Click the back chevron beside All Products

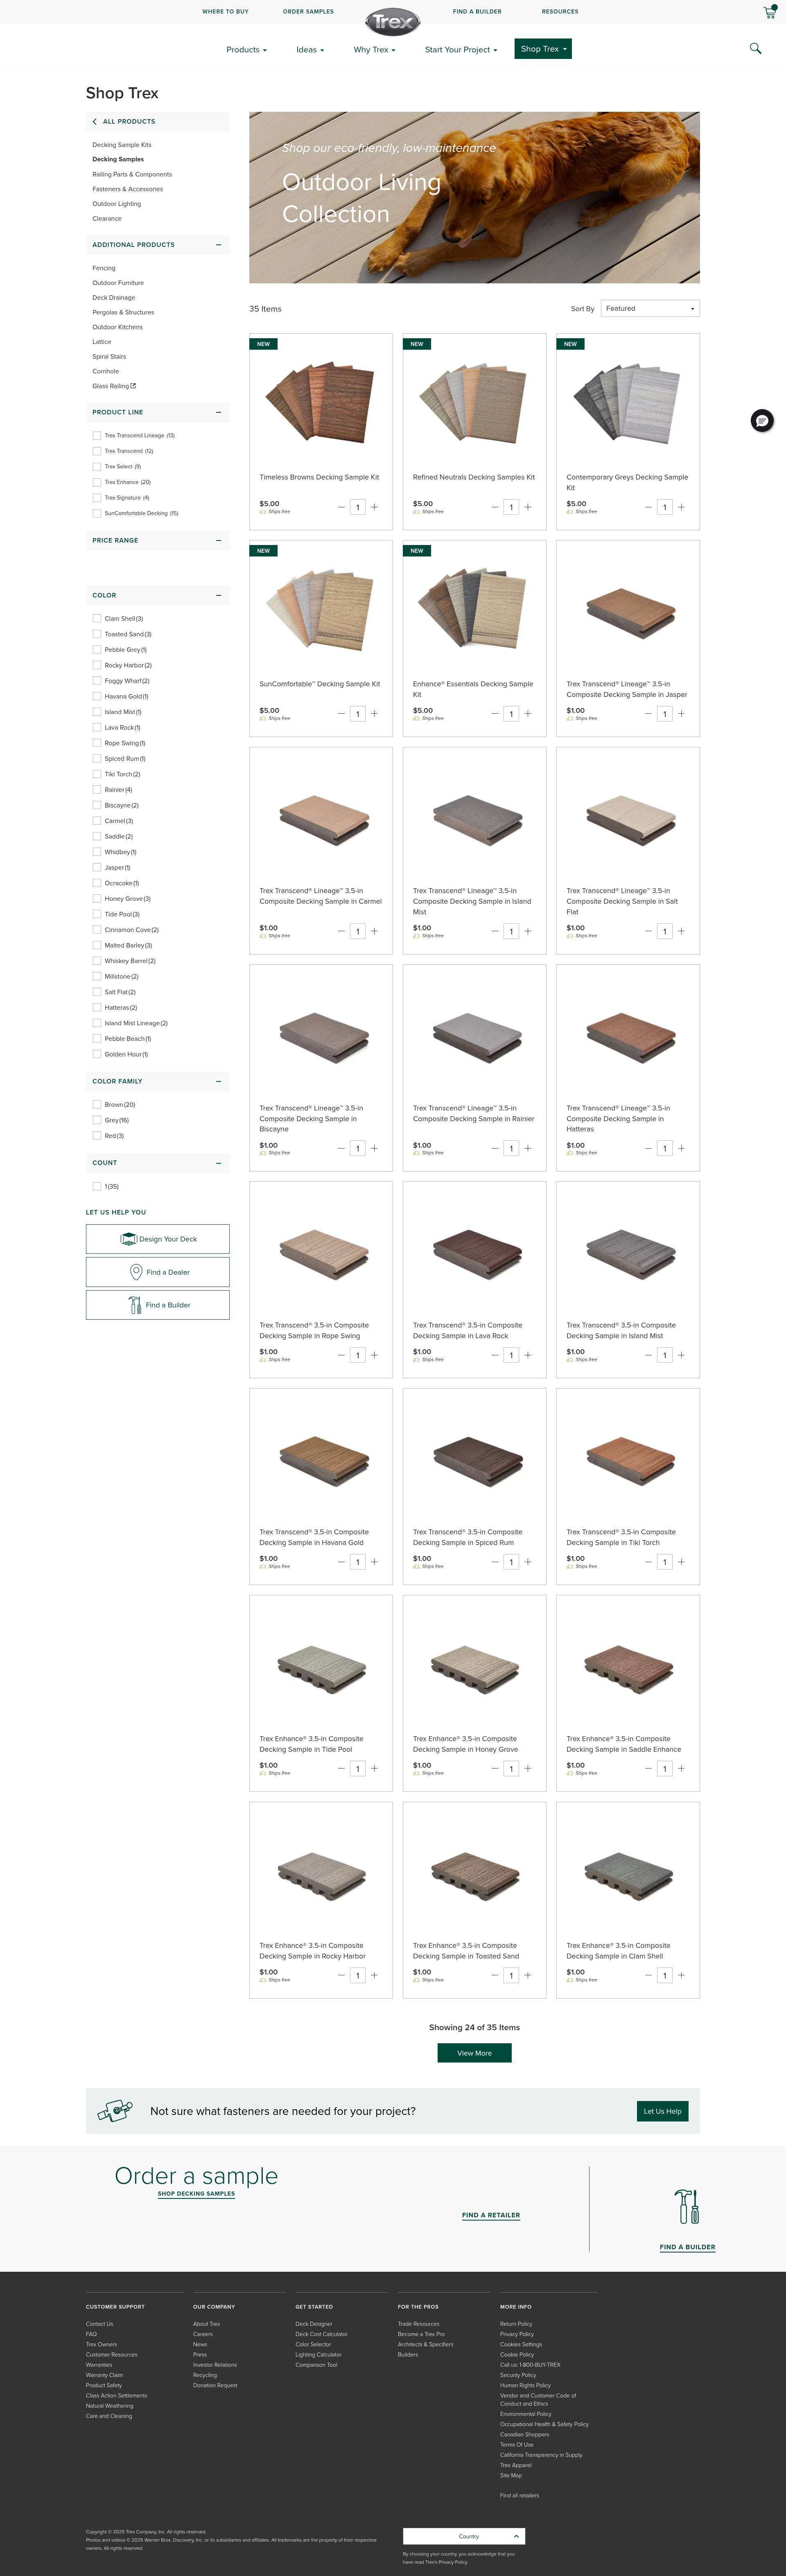[x=95, y=121]
